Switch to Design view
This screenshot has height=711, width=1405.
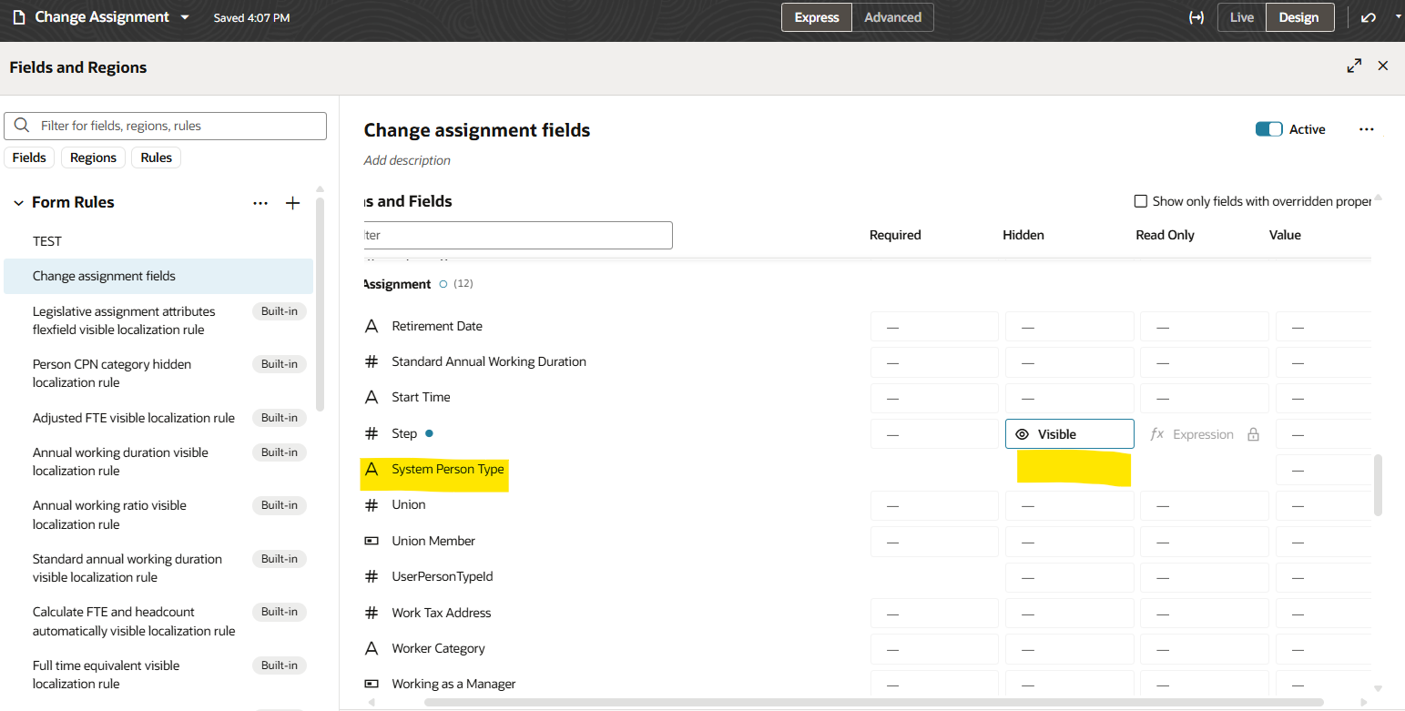point(1298,17)
